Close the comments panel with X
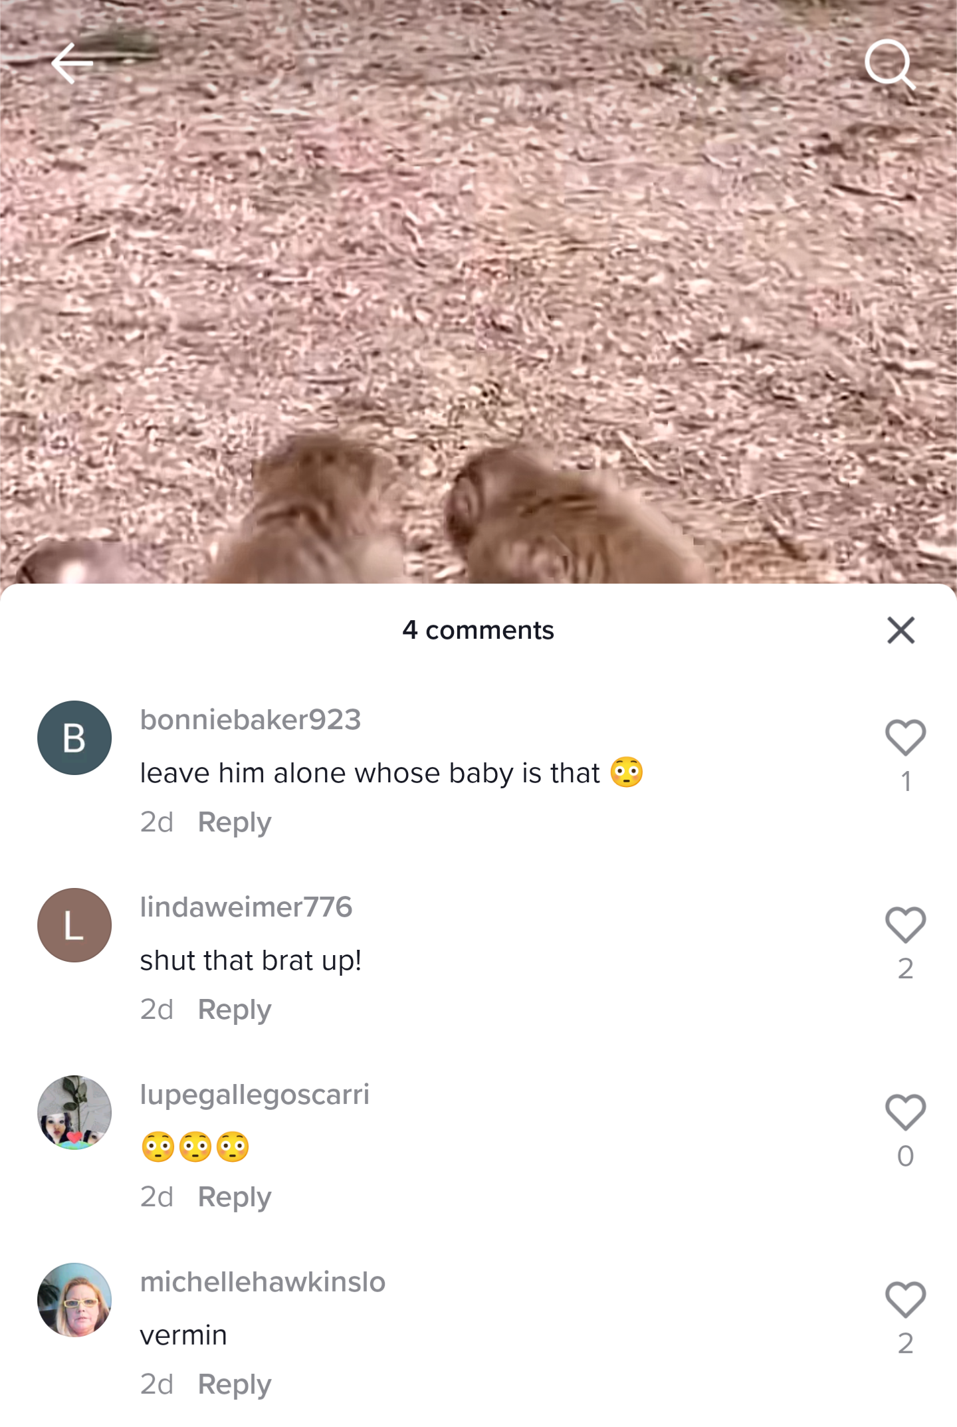 tap(901, 630)
